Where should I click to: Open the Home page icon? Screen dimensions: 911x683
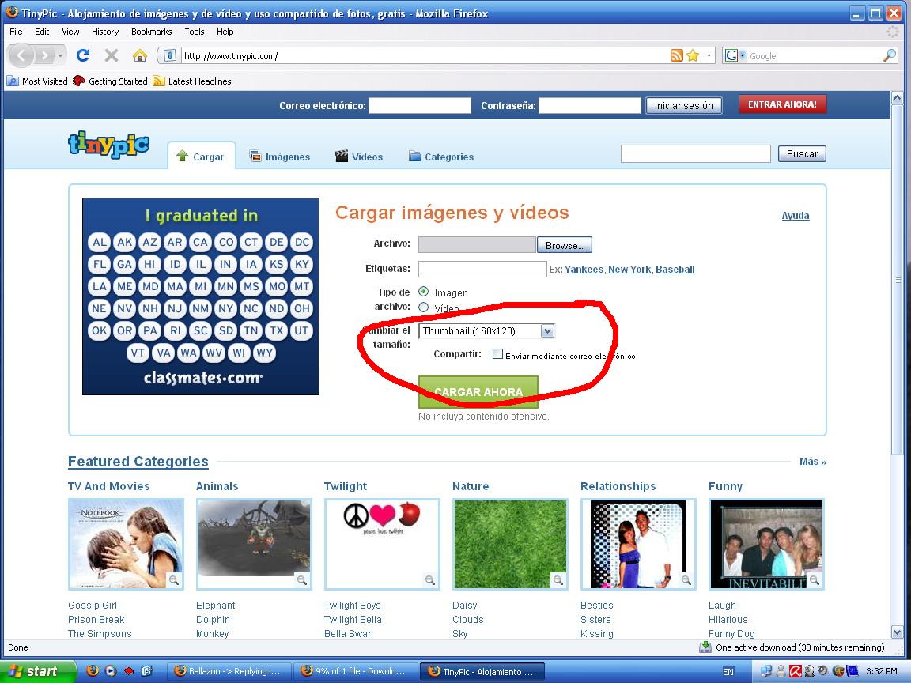pyautogui.click(x=139, y=55)
